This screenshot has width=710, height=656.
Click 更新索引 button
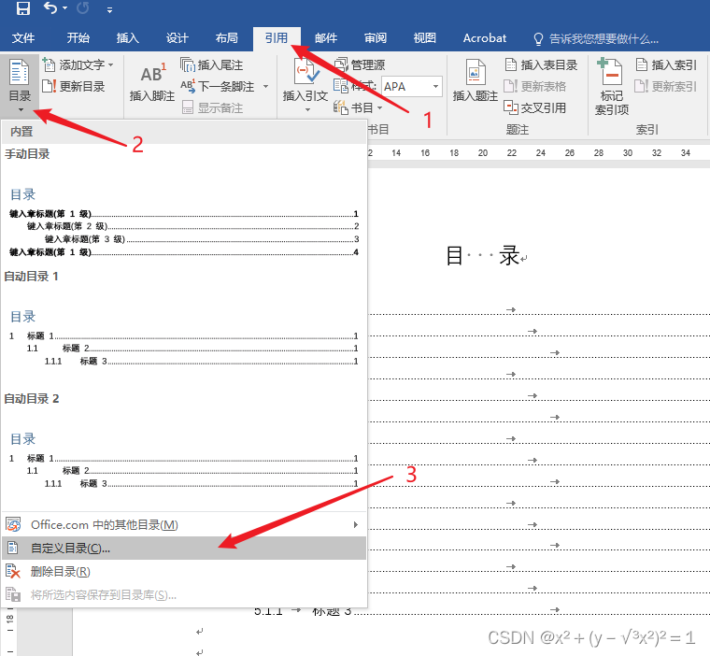[665, 86]
